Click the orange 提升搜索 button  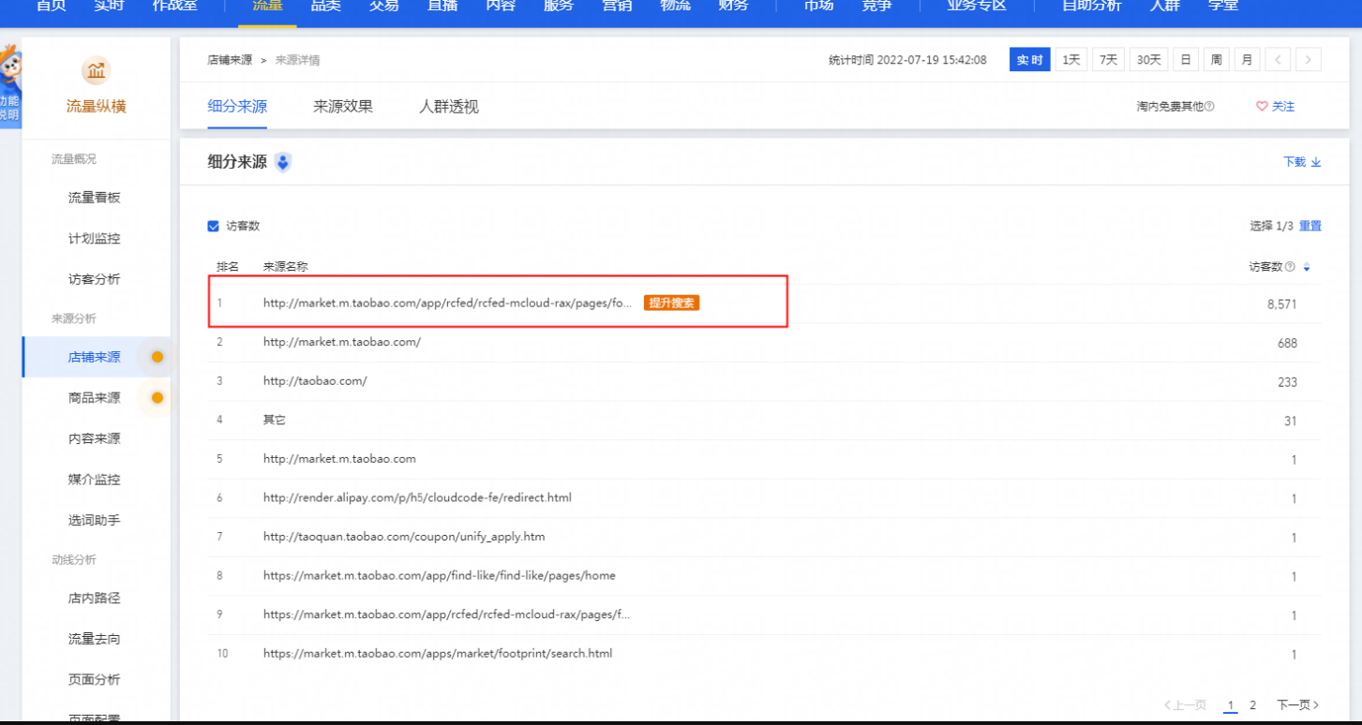coord(672,303)
